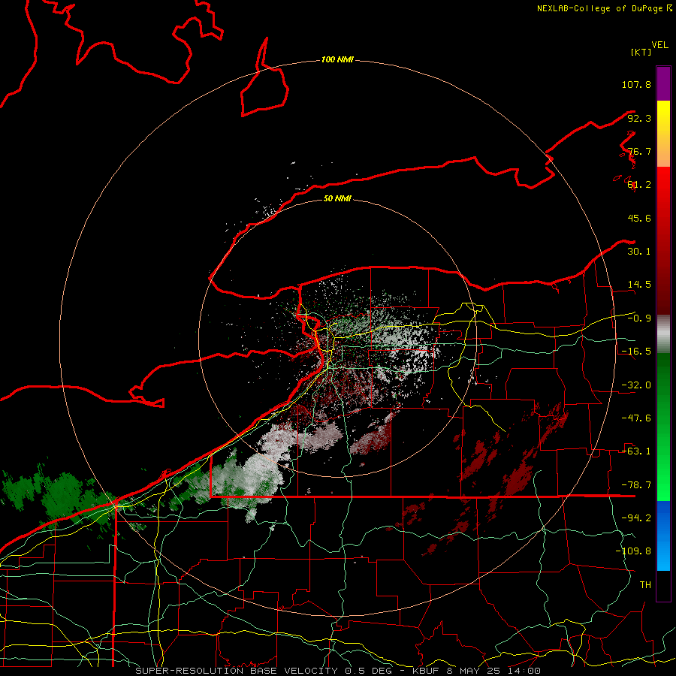Select the -32.0 velocity scale value
Viewport: 676px width, 676px height.
(x=636, y=385)
